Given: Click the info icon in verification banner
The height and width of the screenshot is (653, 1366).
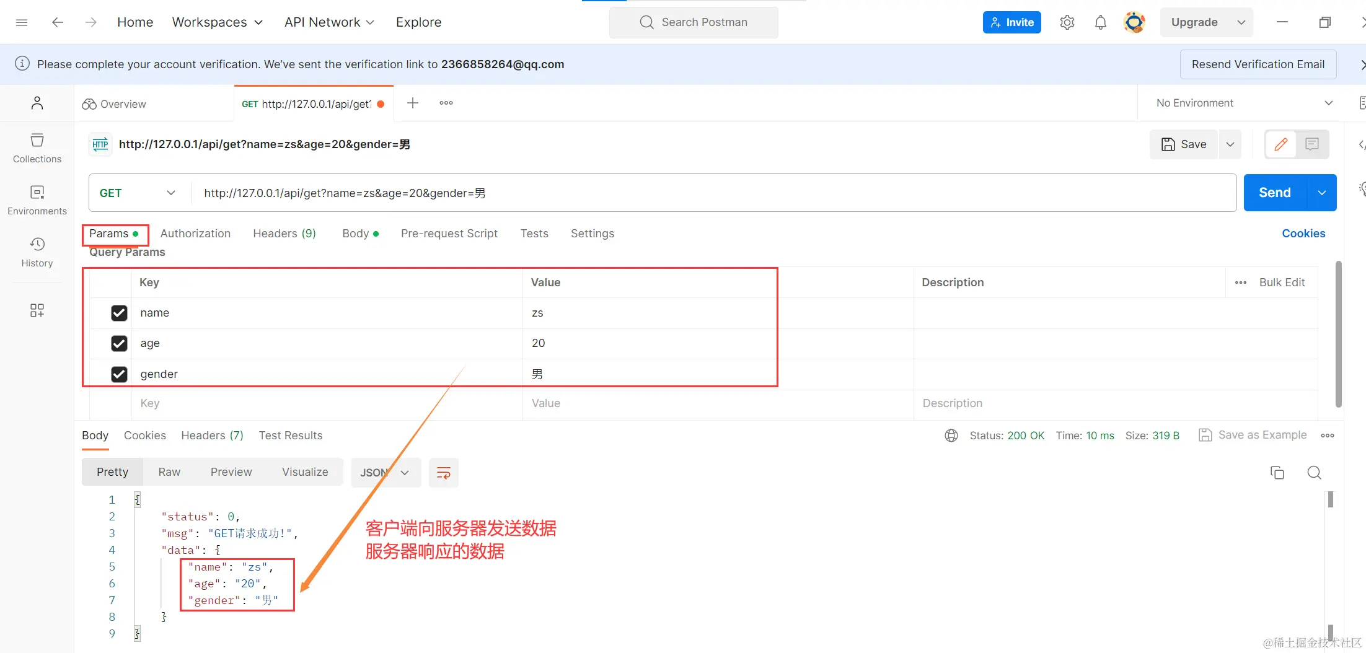Looking at the screenshot, I should pyautogui.click(x=22, y=64).
